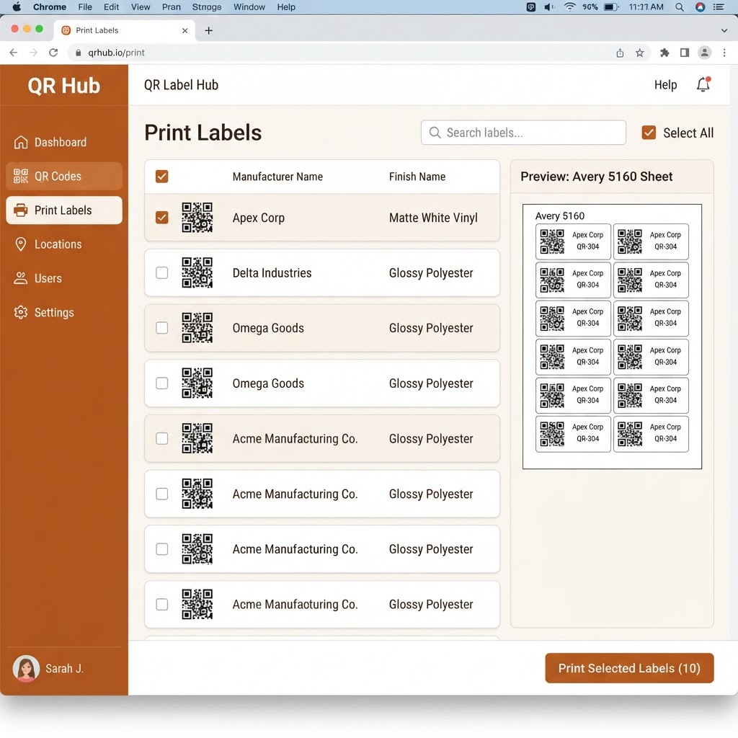Open the Edit menu in menu bar

click(111, 7)
